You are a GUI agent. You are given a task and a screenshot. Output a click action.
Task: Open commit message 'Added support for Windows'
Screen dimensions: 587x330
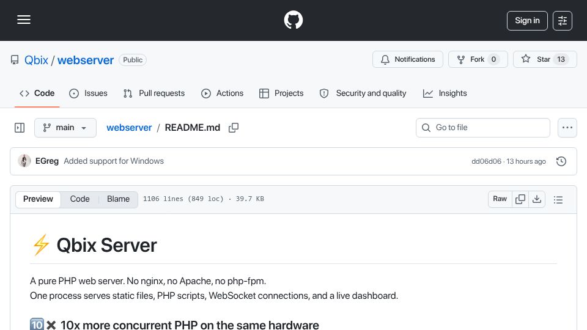pos(114,161)
